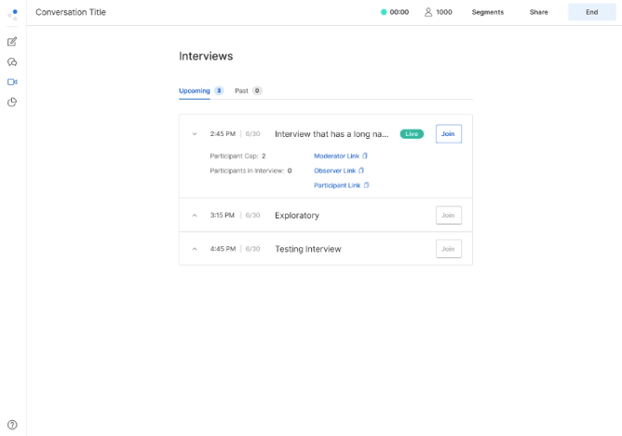Copy the Moderator Link via clipboard icon
The height and width of the screenshot is (436, 622).
pos(365,156)
